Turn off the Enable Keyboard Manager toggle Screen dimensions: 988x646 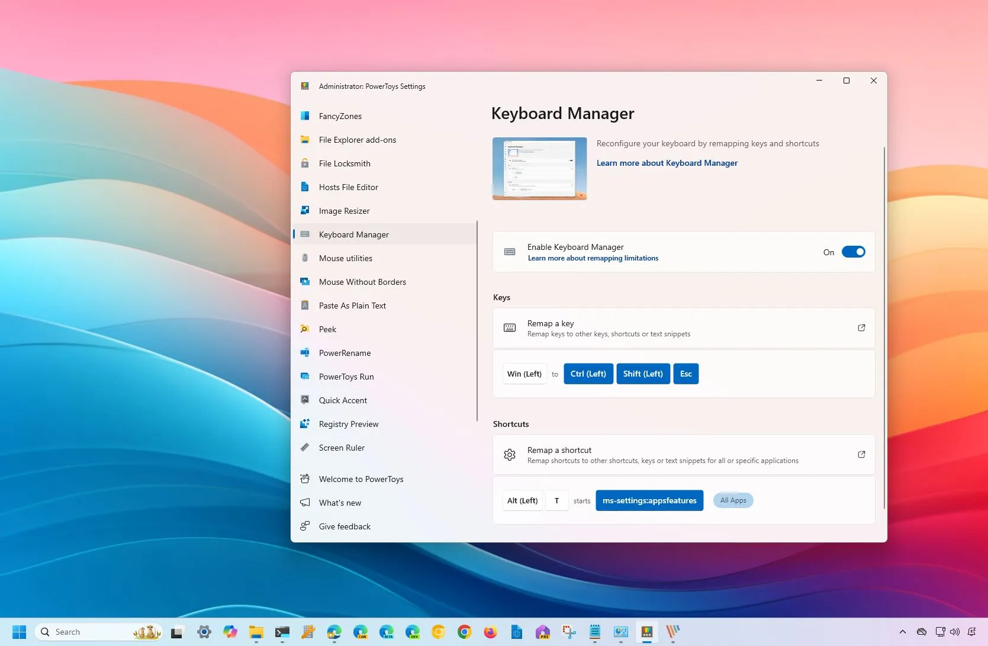click(x=853, y=251)
